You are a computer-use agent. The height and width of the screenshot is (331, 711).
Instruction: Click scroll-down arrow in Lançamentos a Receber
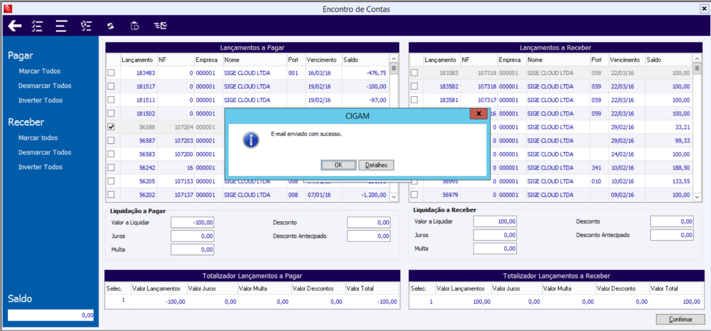pos(697,197)
